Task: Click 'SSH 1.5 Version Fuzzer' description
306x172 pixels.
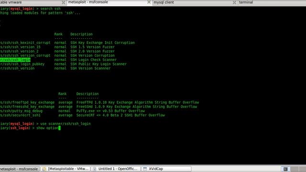Action: pyautogui.click(x=92, y=47)
